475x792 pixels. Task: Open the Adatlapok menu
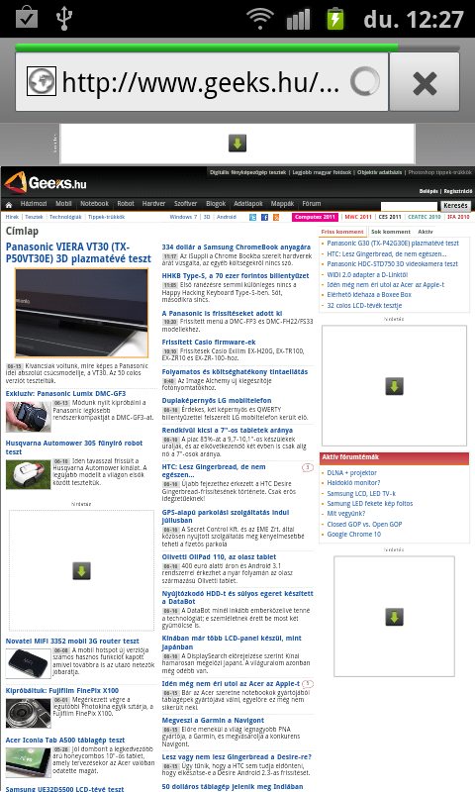[x=247, y=204]
